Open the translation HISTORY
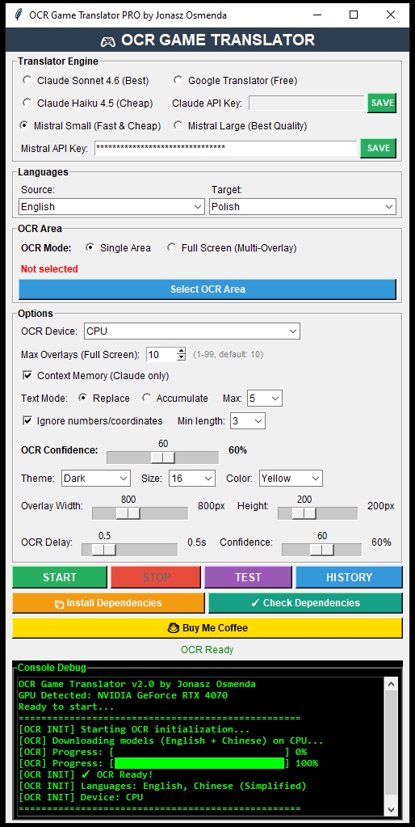Screen dimensions: 415x827 click(x=349, y=577)
